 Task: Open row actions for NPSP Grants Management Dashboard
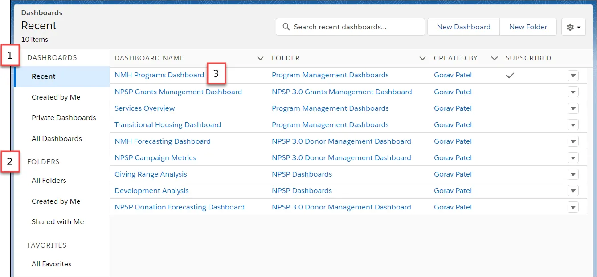(x=573, y=92)
